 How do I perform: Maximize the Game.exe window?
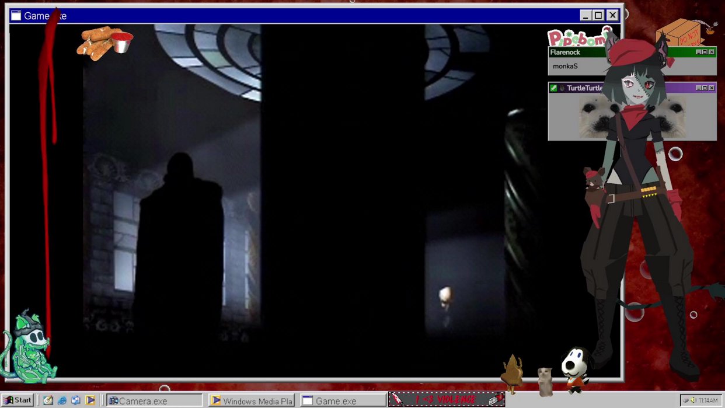pyautogui.click(x=599, y=16)
